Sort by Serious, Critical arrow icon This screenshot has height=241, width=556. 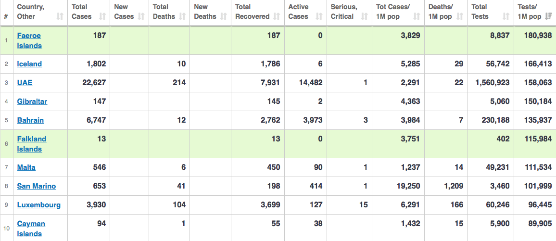(x=364, y=16)
